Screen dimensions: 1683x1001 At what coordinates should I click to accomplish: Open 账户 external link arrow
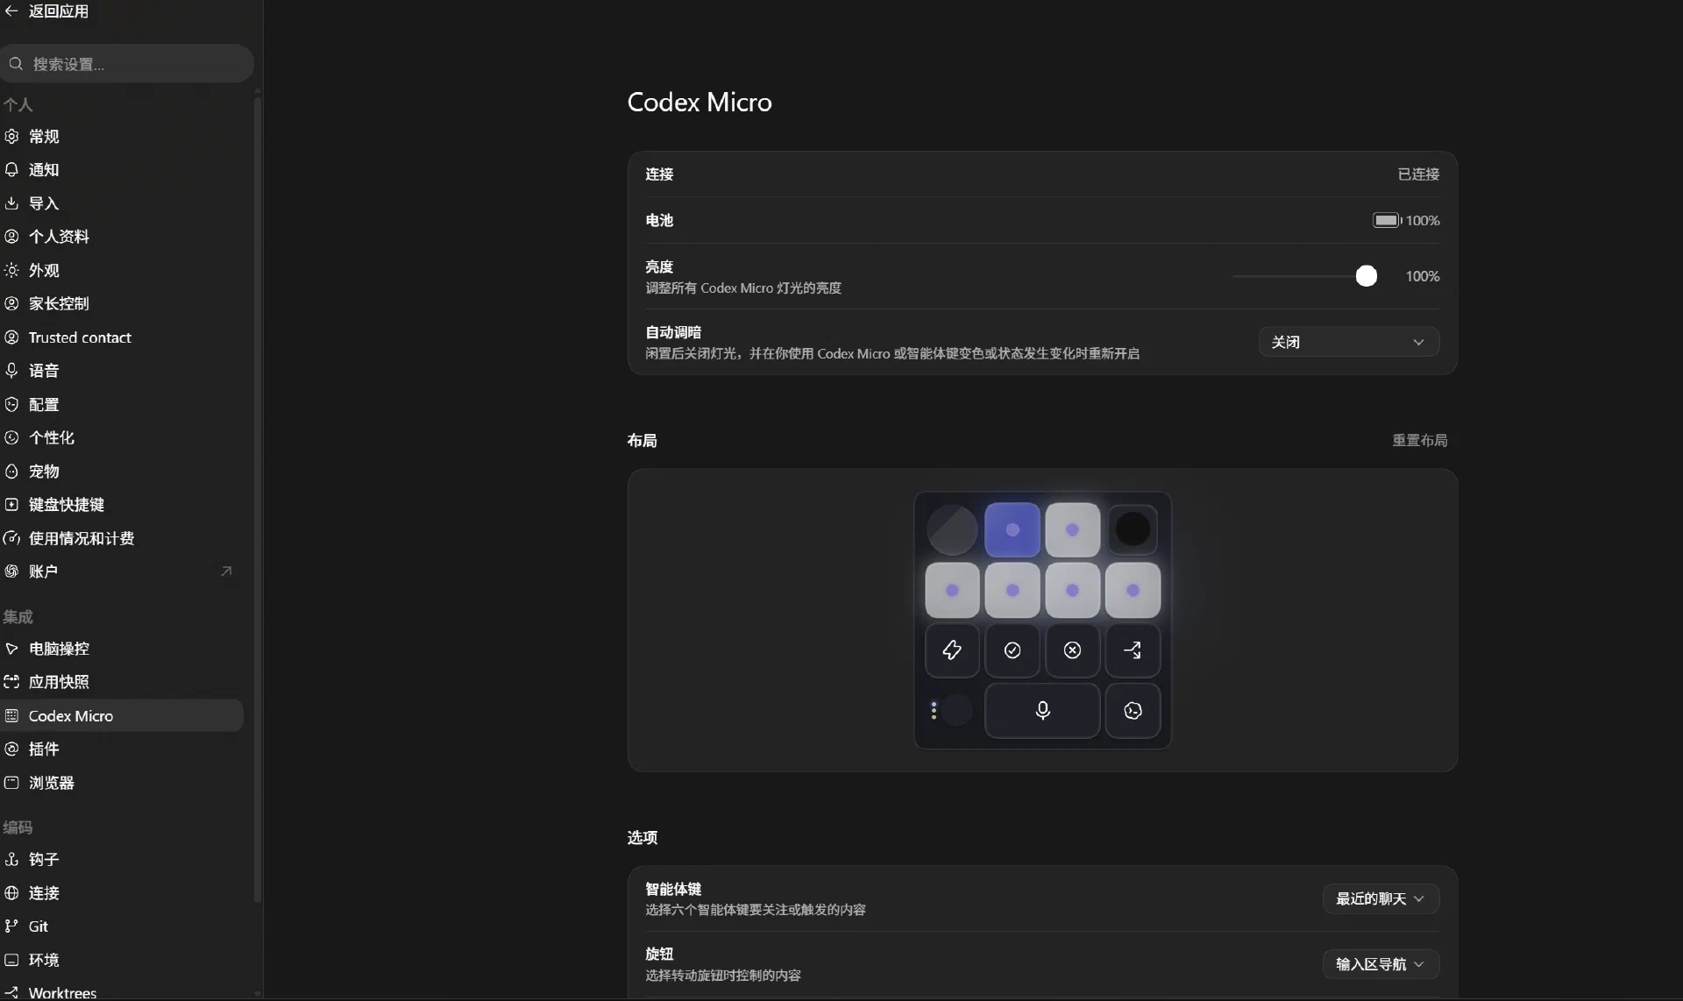226,571
